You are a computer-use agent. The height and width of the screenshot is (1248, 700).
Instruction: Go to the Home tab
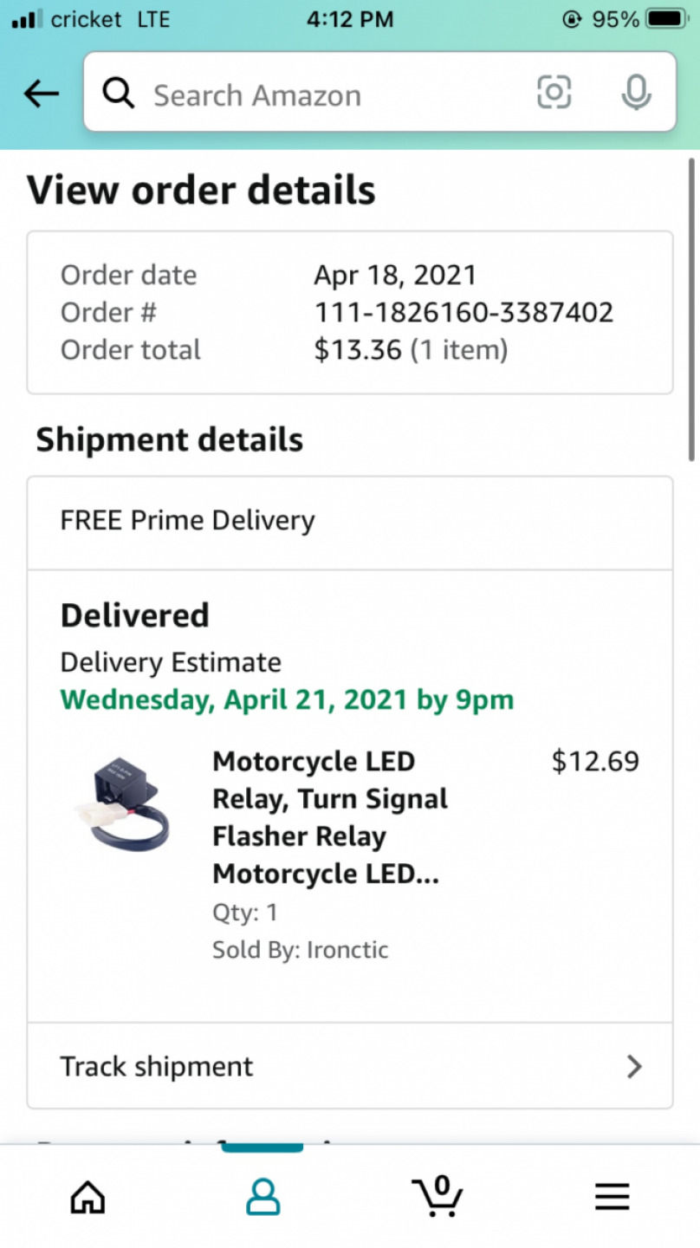(x=87, y=1198)
